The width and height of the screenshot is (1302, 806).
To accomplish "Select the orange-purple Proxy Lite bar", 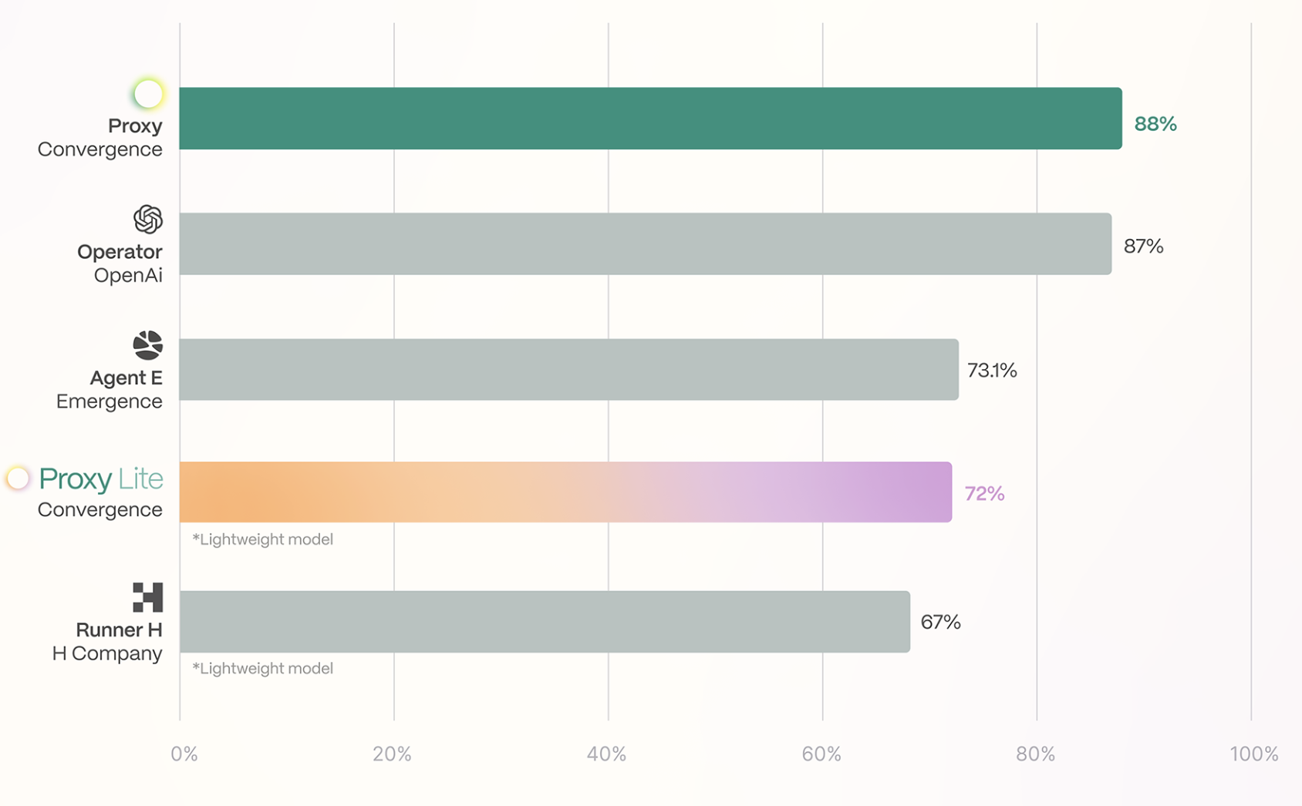I will click(565, 492).
